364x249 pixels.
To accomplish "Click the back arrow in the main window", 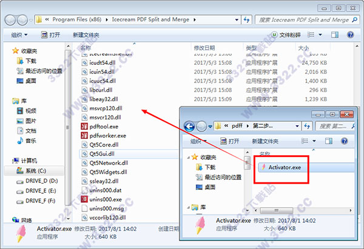I will 10,20.
